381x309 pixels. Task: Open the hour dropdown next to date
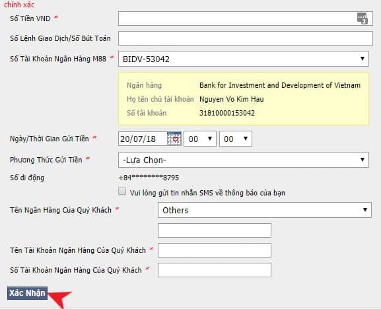click(200, 139)
